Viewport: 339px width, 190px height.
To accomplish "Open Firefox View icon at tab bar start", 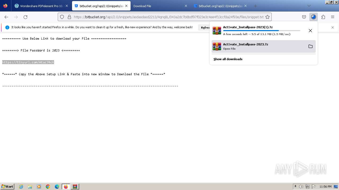I will [5, 6].
